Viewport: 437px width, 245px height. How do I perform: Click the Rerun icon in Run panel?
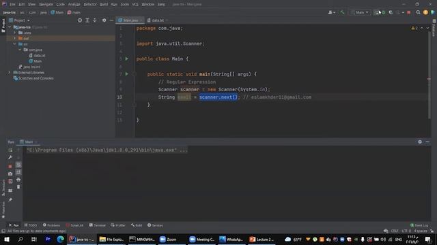10,150
